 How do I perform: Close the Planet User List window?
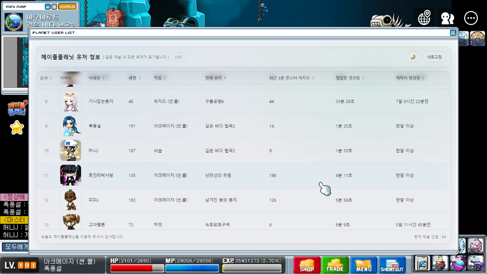453,33
